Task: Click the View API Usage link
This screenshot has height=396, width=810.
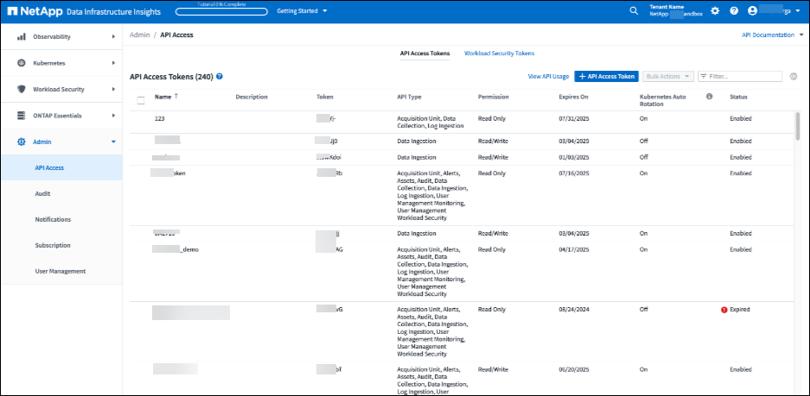Action: [x=548, y=77]
